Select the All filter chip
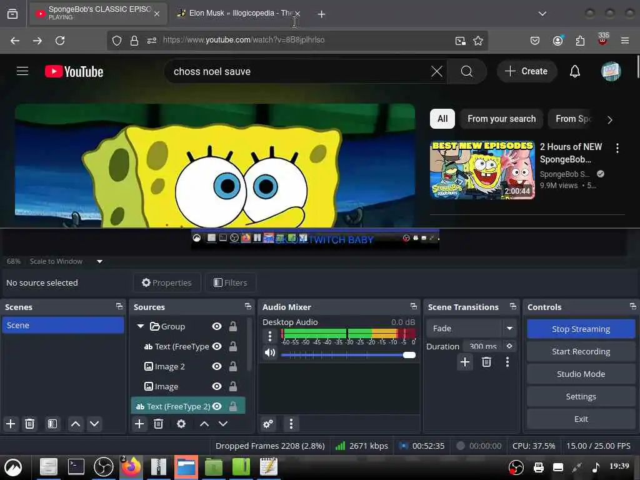This screenshot has height=480, width=640. pos(442,119)
